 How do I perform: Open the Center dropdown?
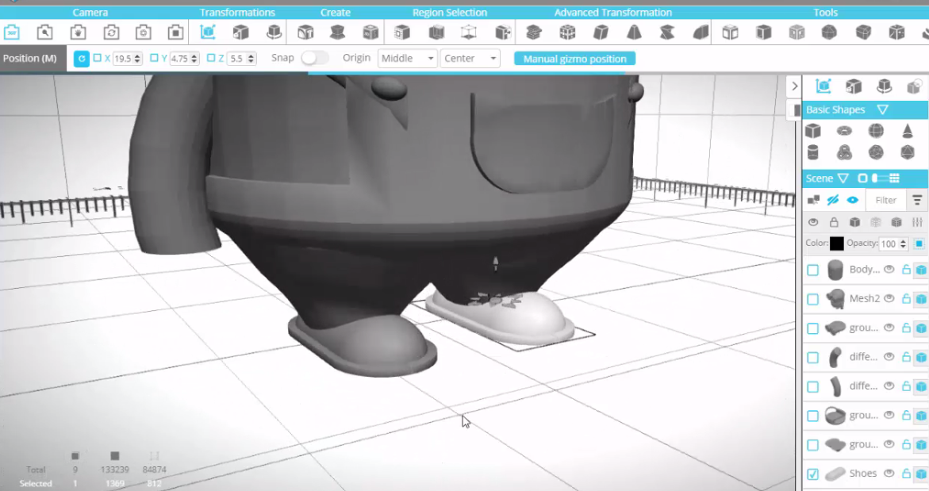[x=470, y=59]
